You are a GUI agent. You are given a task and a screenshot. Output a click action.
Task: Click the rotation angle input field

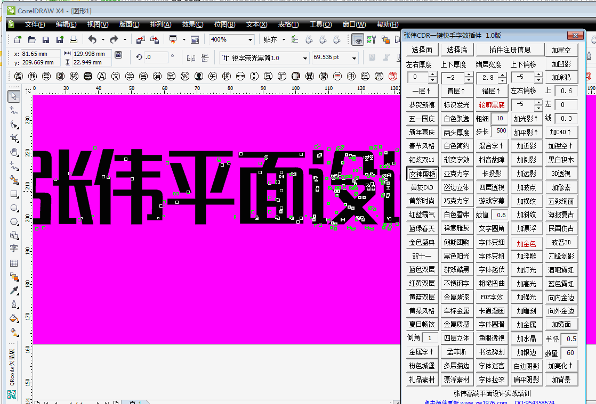pos(156,57)
